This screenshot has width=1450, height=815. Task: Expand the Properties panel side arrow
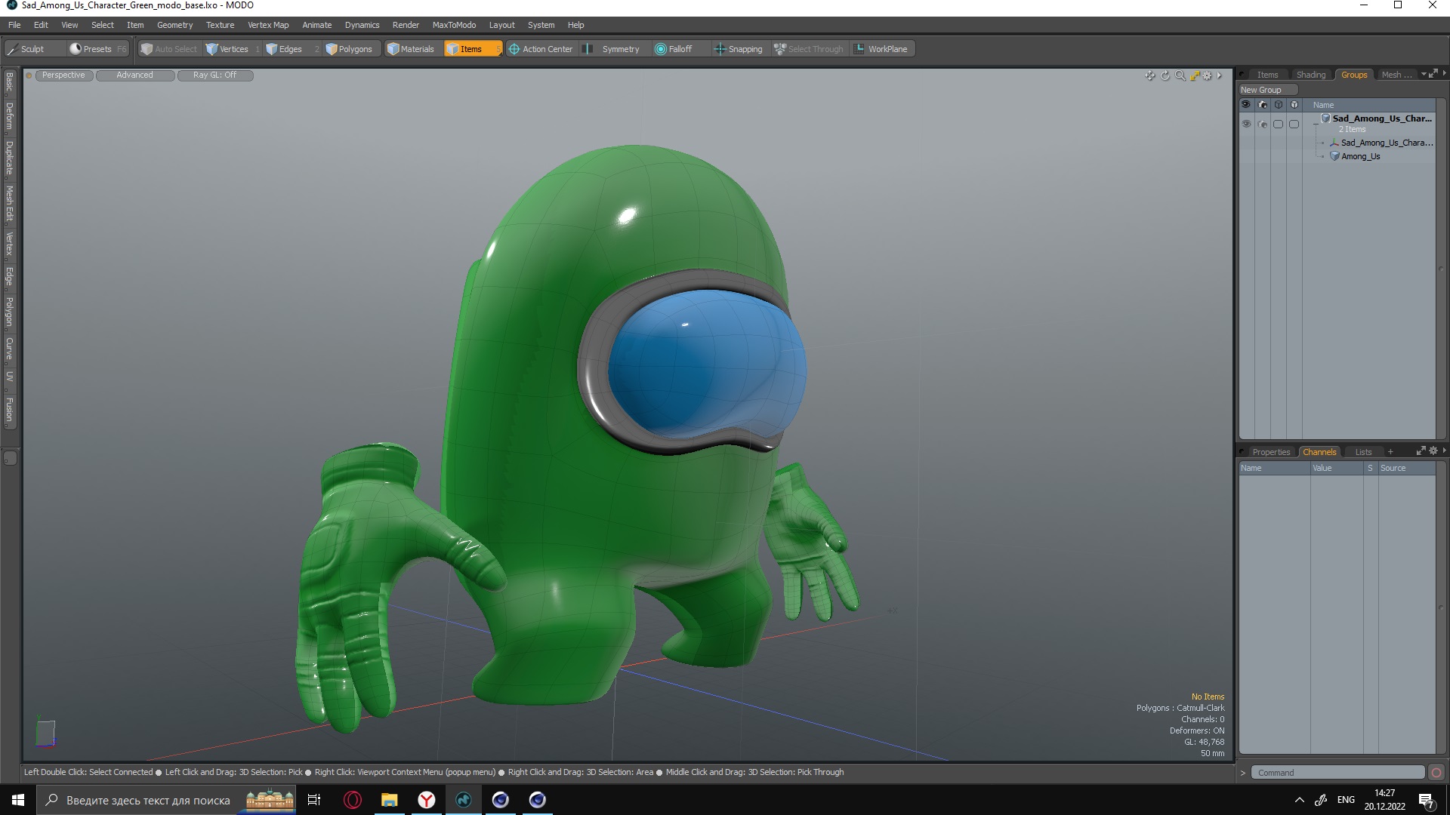click(1444, 451)
